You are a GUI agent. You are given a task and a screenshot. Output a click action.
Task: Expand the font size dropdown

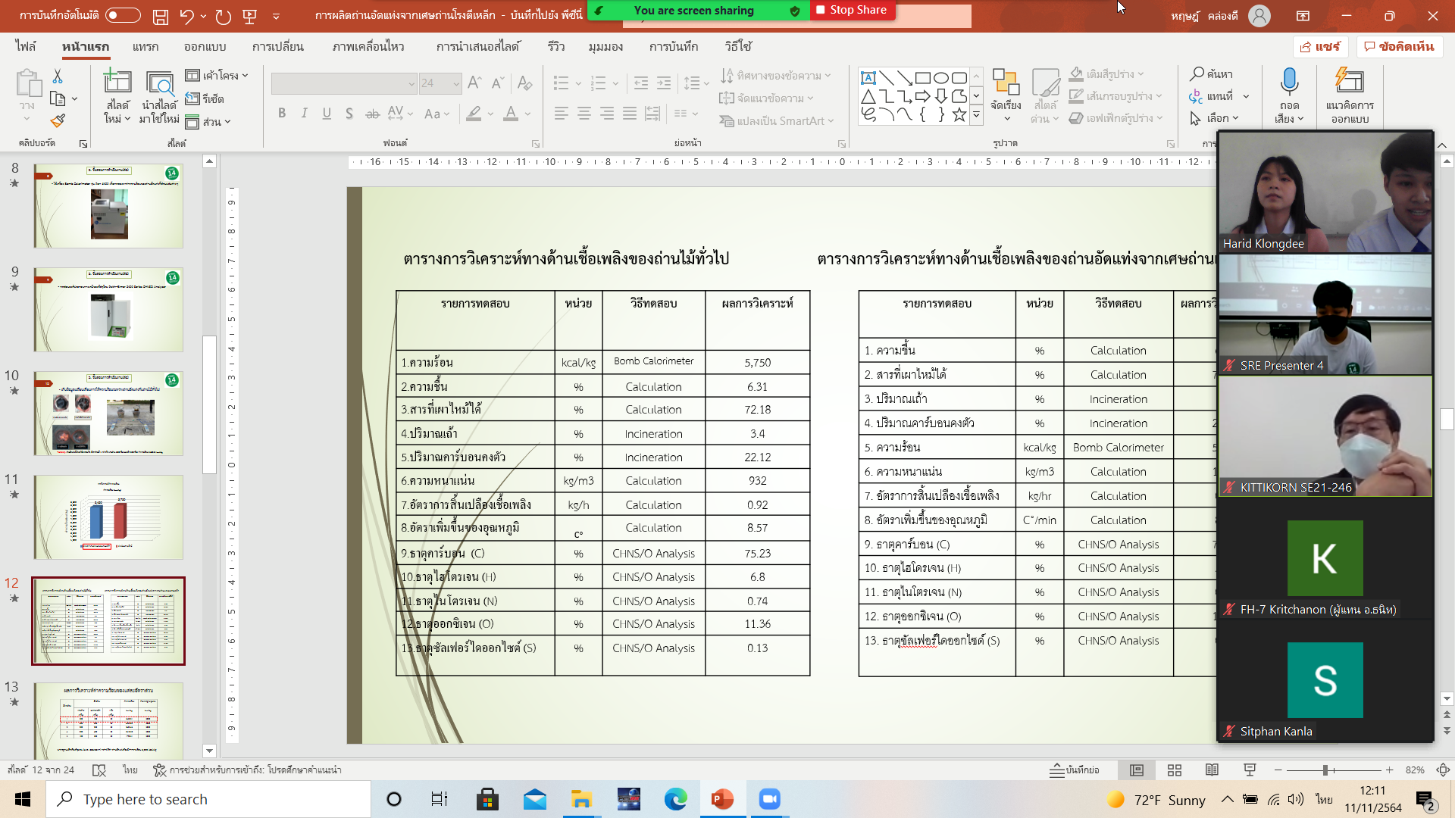click(456, 83)
